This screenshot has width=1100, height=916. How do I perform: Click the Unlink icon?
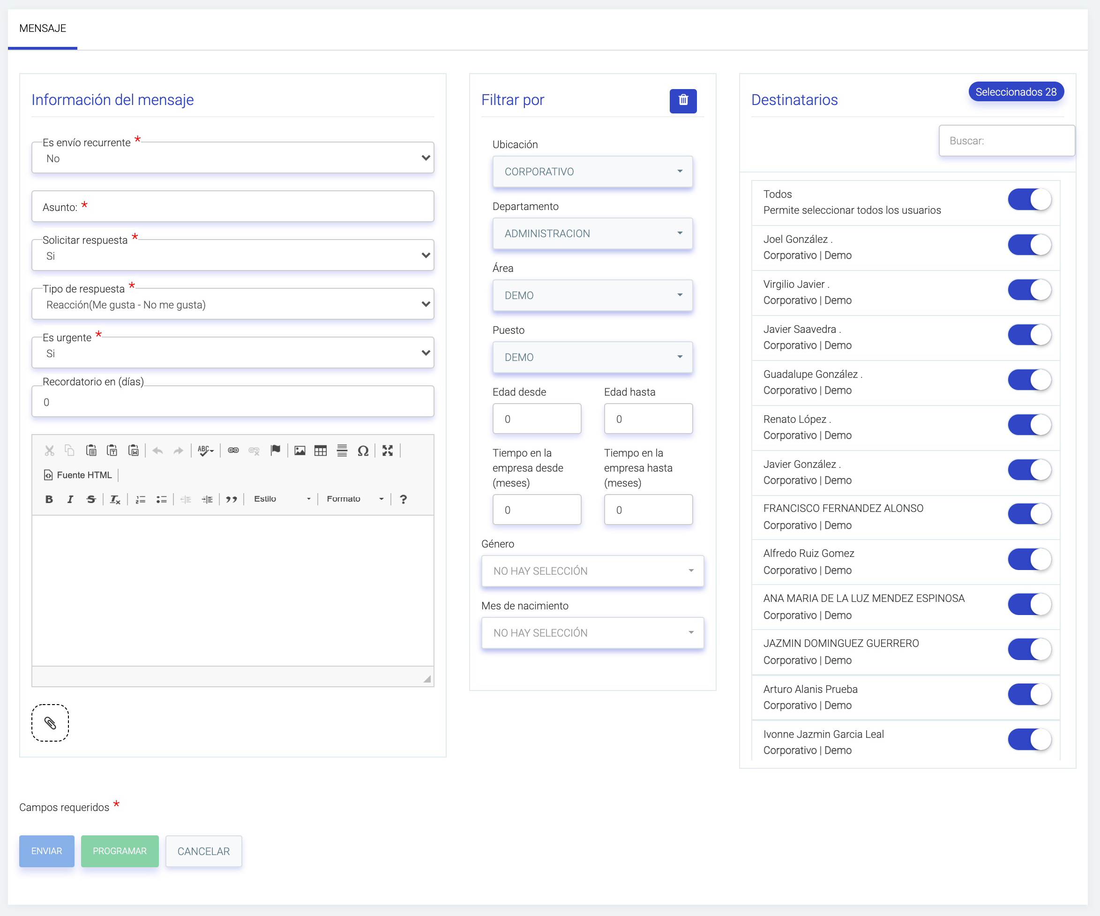click(x=254, y=450)
